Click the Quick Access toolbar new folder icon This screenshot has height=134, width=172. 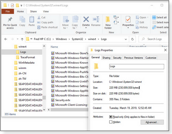pyautogui.click(x=17, y=5)
